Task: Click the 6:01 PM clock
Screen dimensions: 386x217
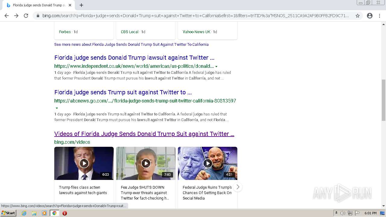Action: click(x=370, y=213)
